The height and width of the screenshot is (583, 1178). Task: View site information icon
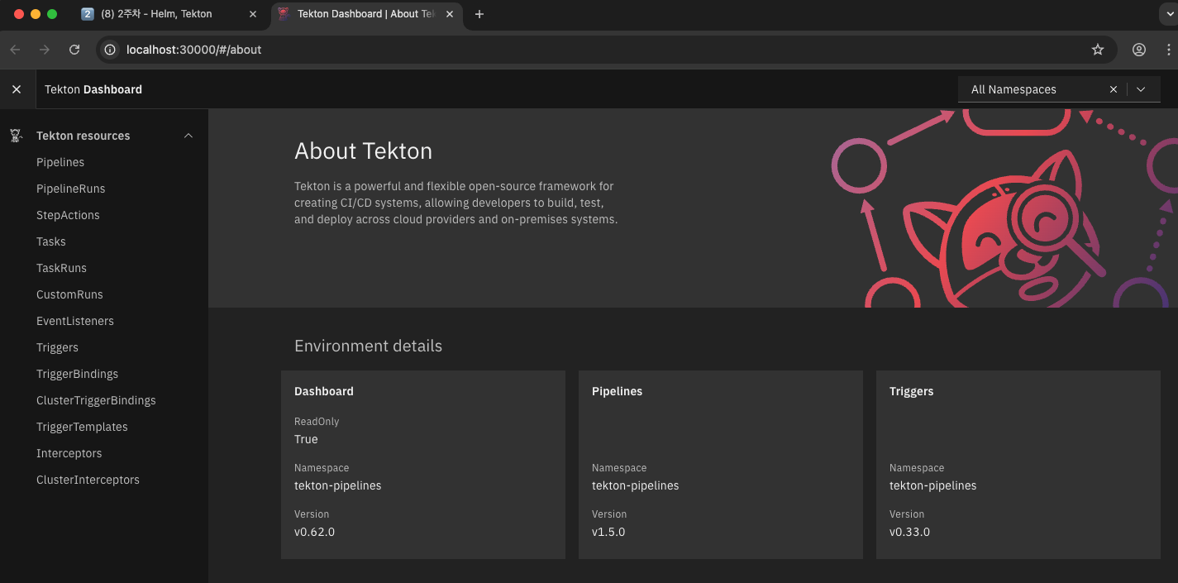[x=110, y=50]
